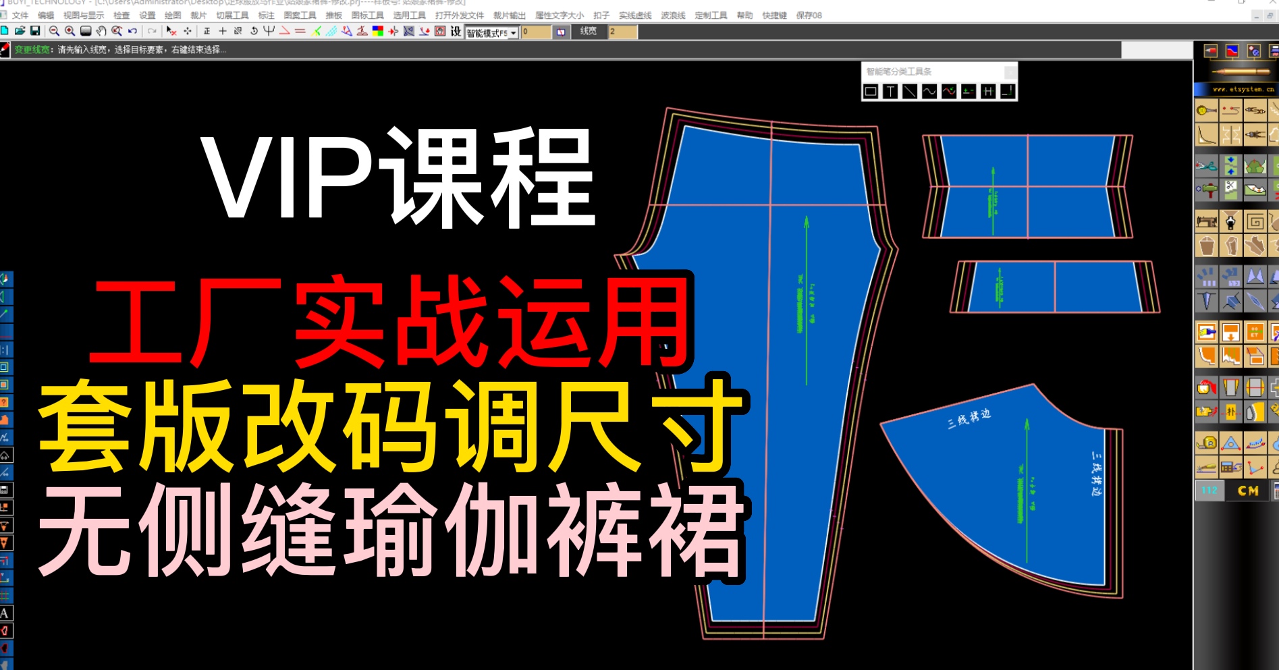Select the curve wave tool in smart pen toolbar
The width and height of the screenshot is (1279, 670).
pyautogui.click(x=929, y=92)
